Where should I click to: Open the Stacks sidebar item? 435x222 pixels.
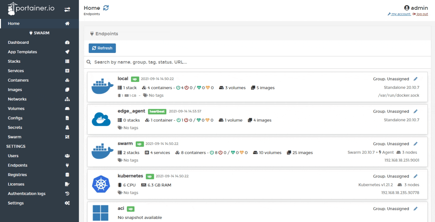click(40, 61)
